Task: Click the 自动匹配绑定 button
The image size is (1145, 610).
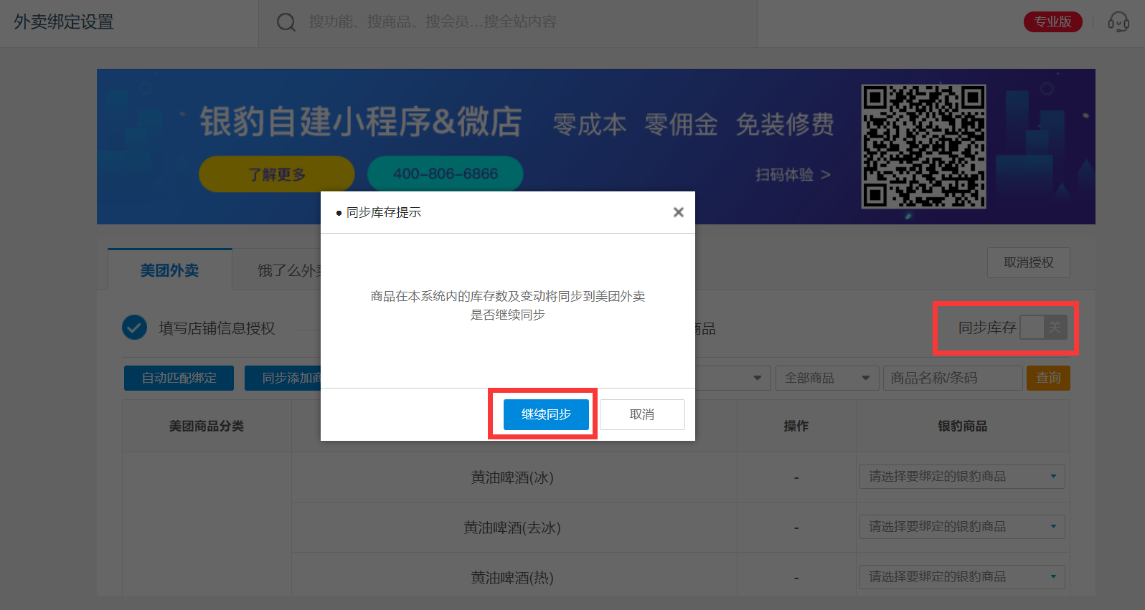Action: pyautogui.click(x=179, y=378)
